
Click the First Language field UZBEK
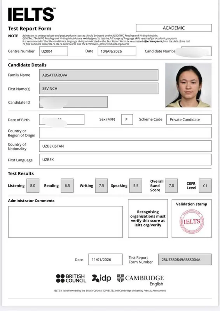126,160
